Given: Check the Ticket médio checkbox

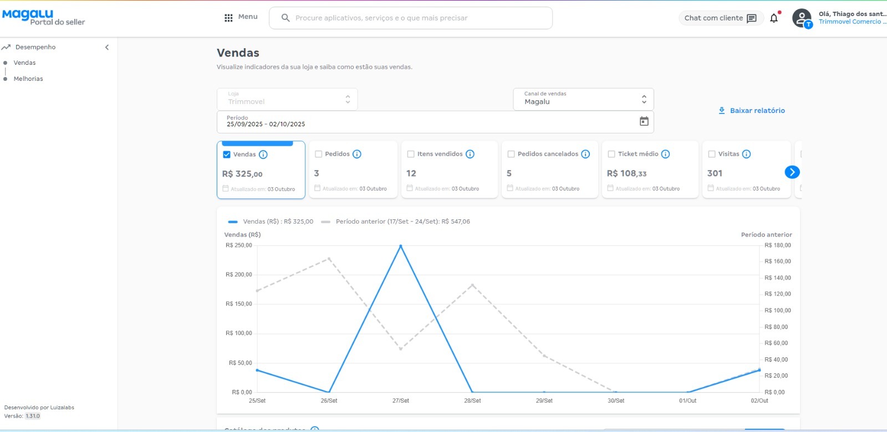Looking at the screenshot, I should click(x=611, y=154).
